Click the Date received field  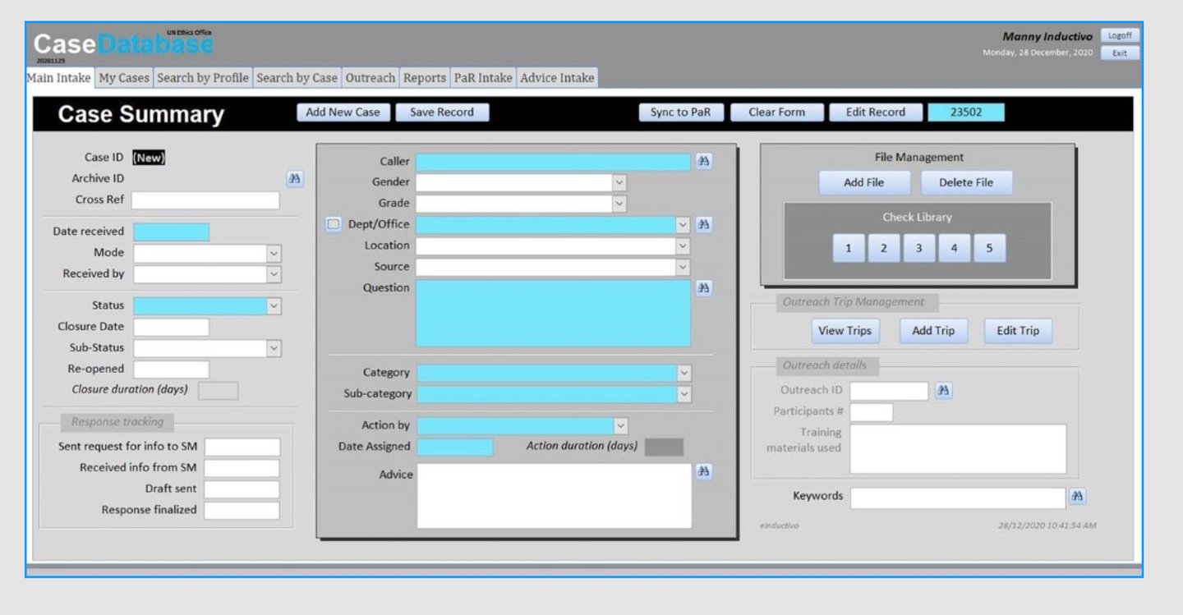pos(171,232)
